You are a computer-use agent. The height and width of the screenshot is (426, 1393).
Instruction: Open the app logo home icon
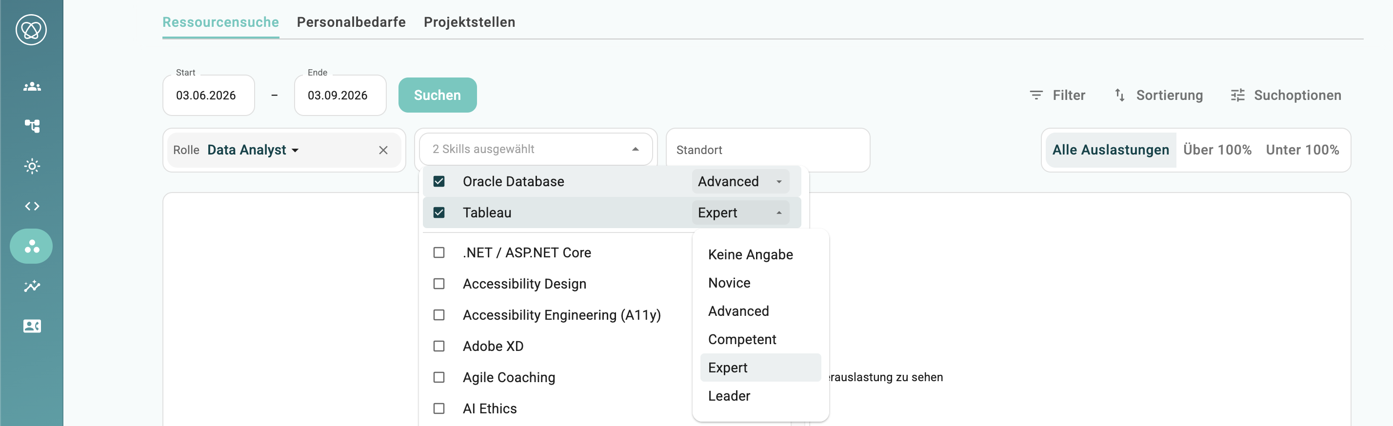31,30
